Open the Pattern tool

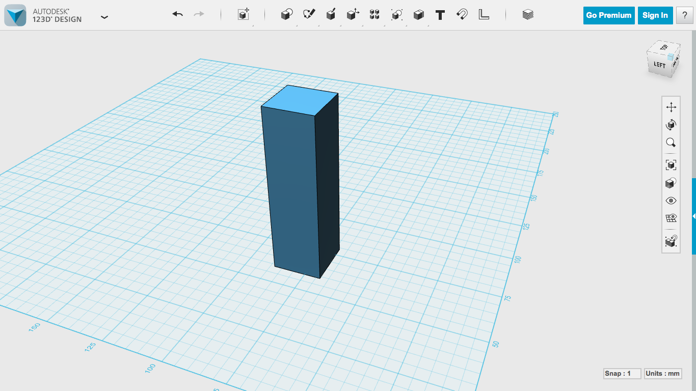pos(374,14)
